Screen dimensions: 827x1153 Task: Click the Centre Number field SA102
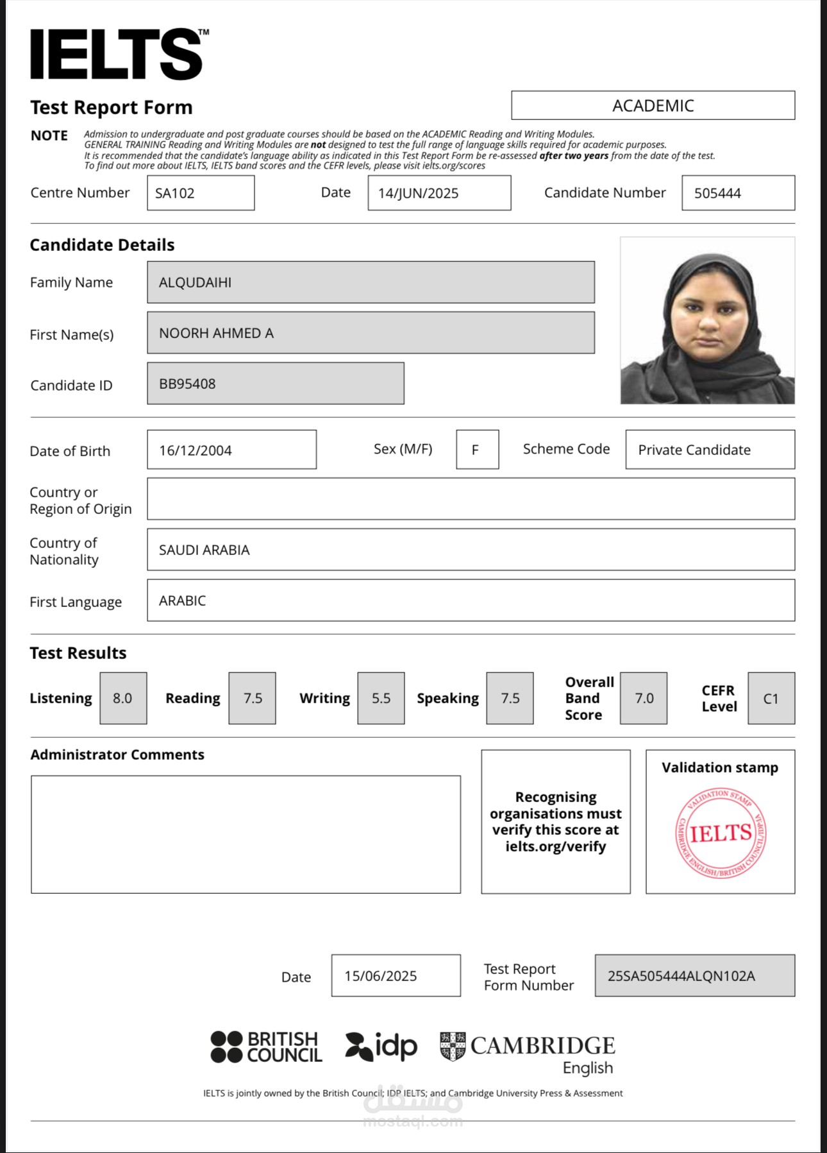[201, 192]
